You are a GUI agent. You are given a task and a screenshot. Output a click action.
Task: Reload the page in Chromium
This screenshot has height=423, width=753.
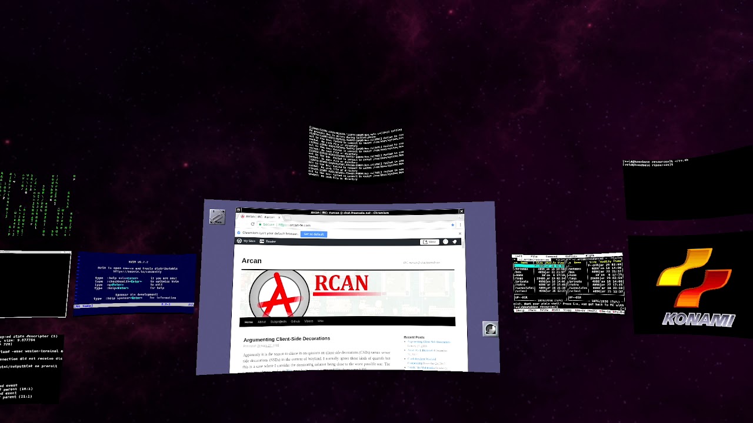[x=252, y=224]
